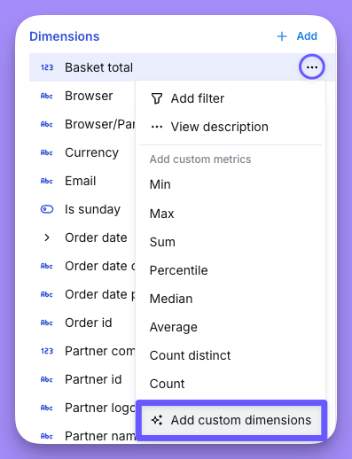
Task: Select Sum custom metric
Action: (x=231, y=242)
